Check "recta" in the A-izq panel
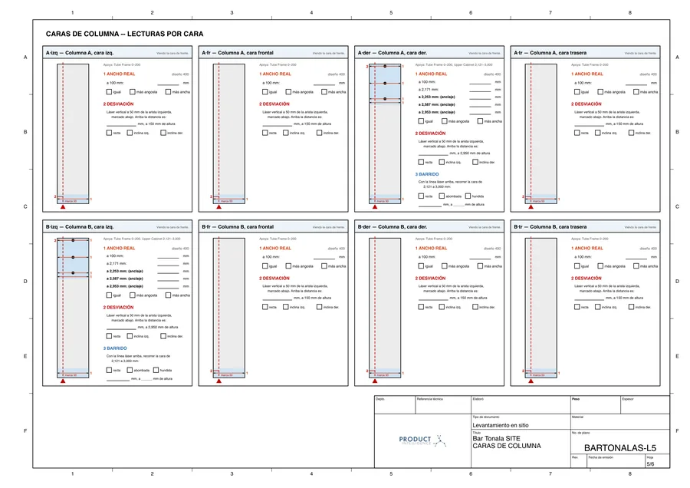This screenshot has height=488, width=690. [x=109, y=133]
